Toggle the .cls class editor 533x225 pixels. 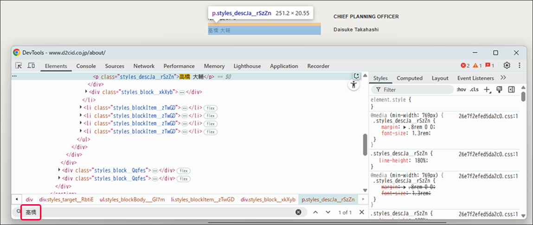(x=474, y=90)
